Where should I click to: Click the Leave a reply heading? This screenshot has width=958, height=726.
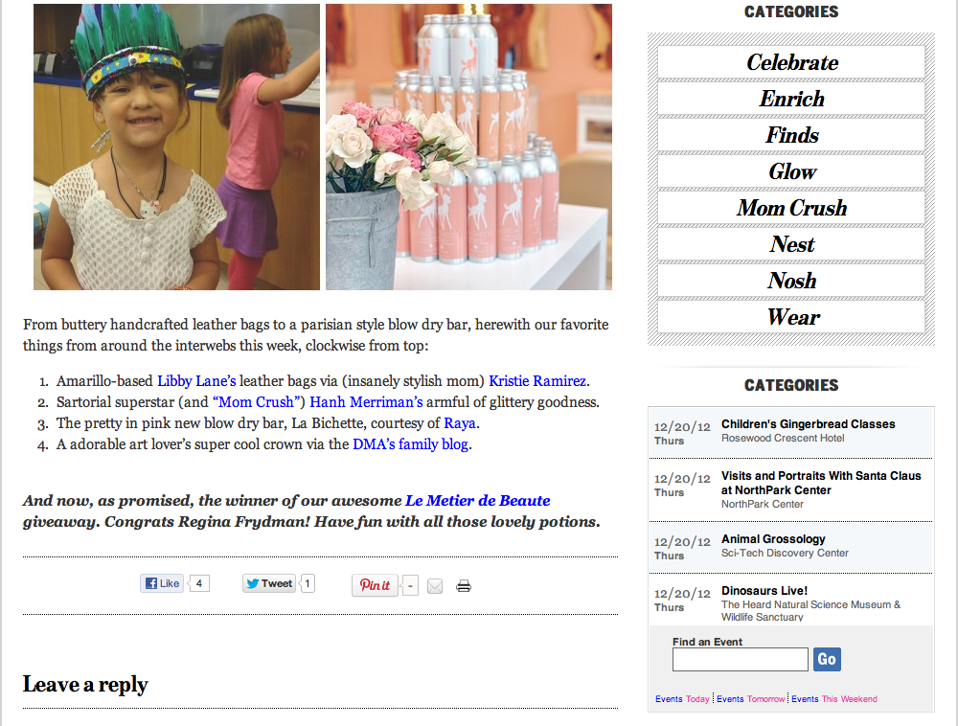pos(85,685)
